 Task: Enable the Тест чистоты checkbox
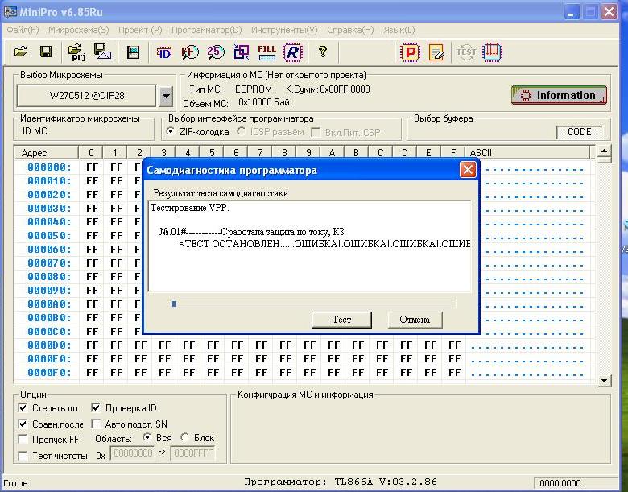pyautogui.click(x=23, y=456)
